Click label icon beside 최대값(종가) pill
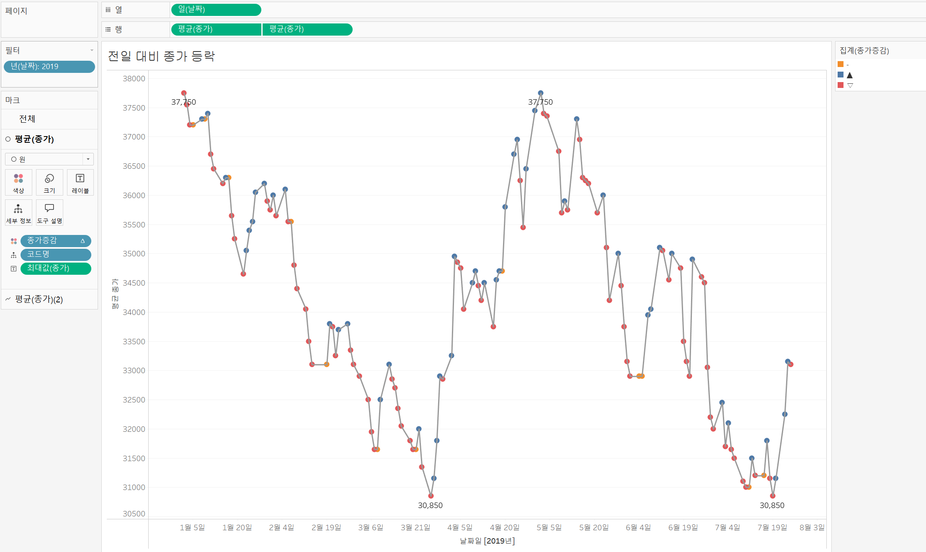 [14, 268]
